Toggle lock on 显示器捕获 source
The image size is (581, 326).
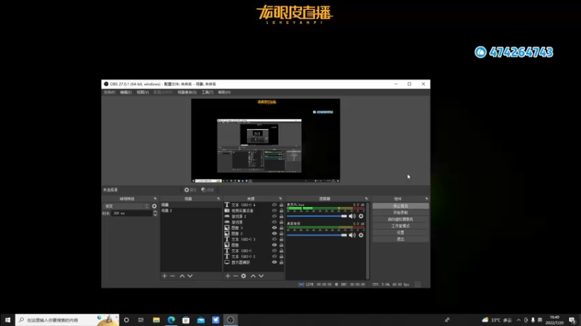click(281, 262)
